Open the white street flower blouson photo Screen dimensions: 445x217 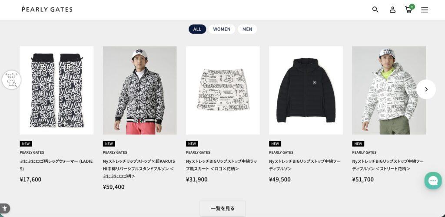coord(389,90)
